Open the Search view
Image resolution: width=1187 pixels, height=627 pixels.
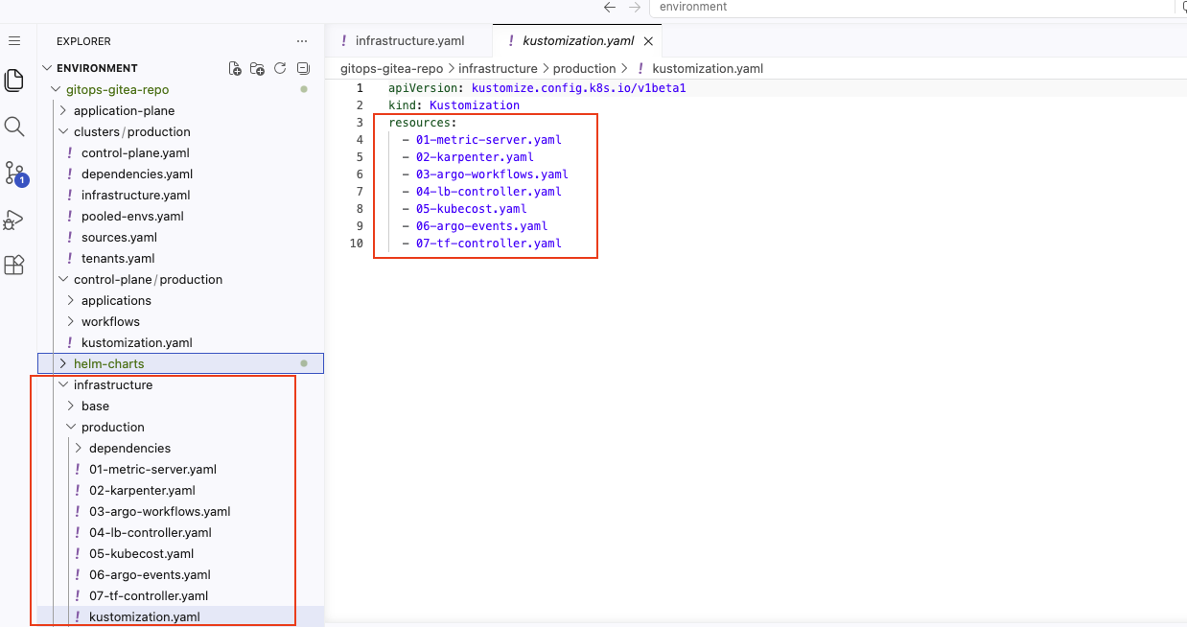point(13,126)
